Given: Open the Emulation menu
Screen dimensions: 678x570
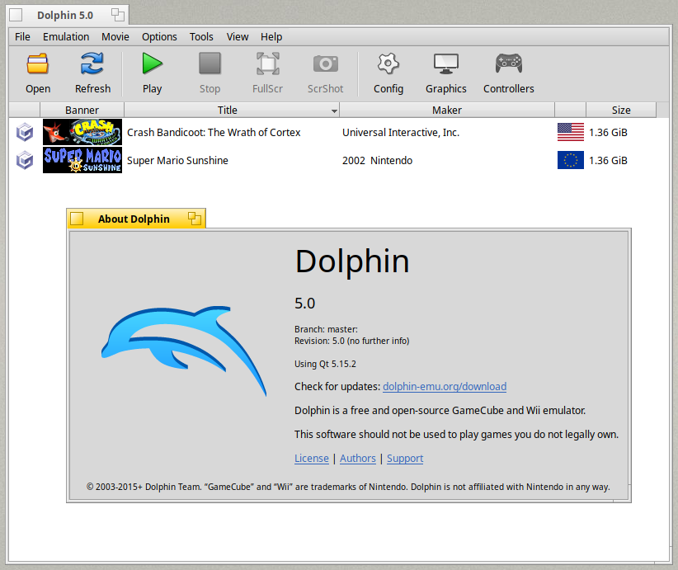Looking at the screenshot, I should coord(66,37).
